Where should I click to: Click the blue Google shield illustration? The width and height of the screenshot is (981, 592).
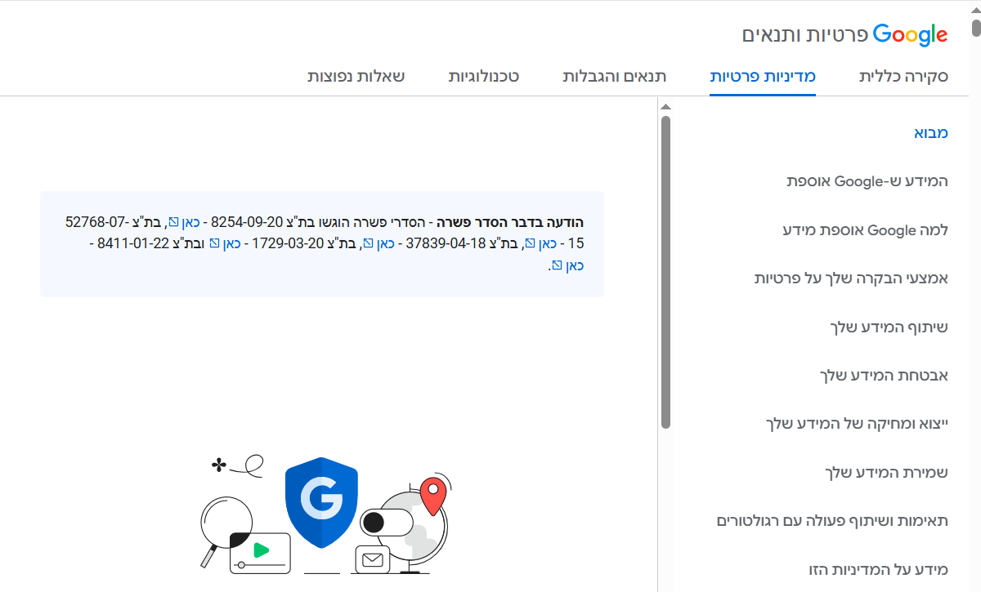321,502
